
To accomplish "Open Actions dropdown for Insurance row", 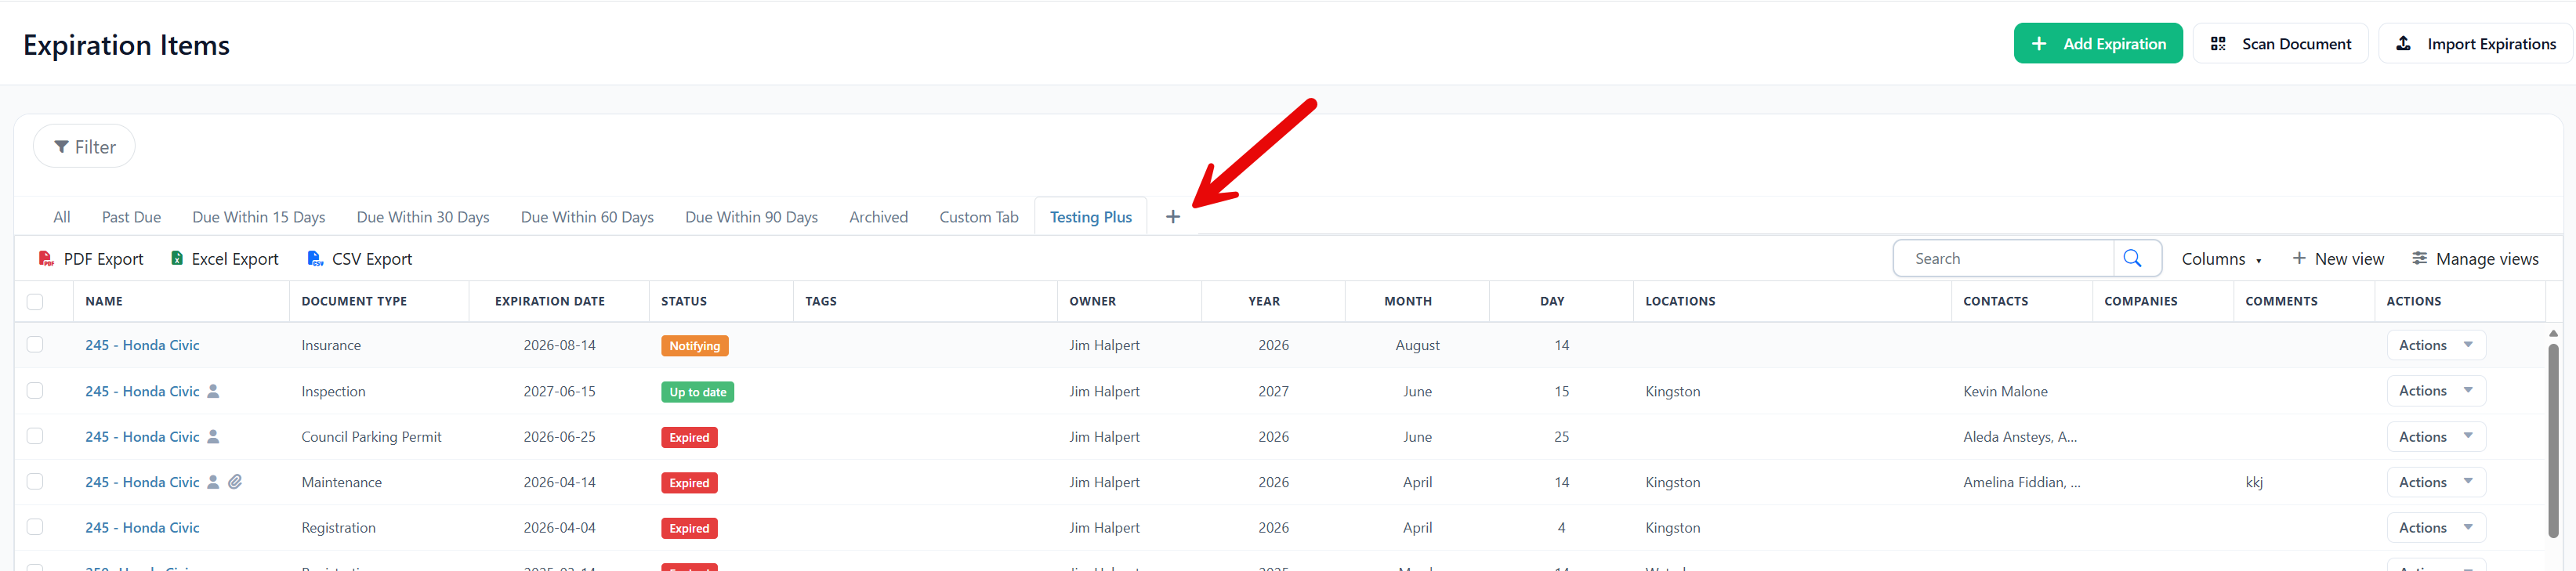I will pos(2435,345).
